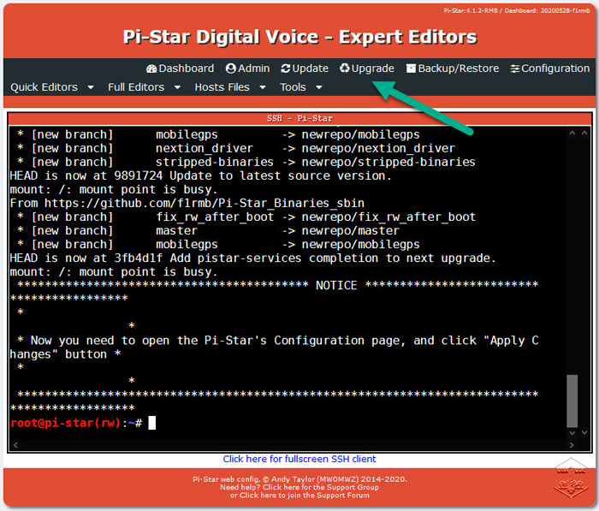
Task: Click the terminal cursor at the prompt
Action: tap(151, 423)
